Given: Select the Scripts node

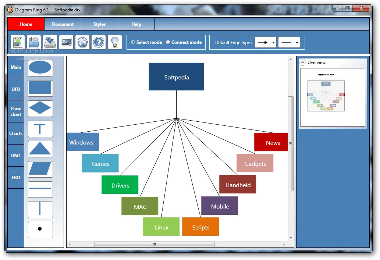Looking at the screenshot, I should coord(200,227).
